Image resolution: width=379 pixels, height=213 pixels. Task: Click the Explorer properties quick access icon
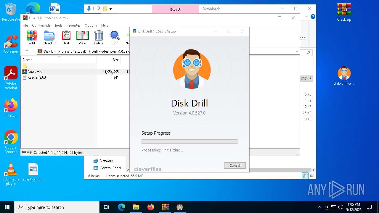point(99,9)
